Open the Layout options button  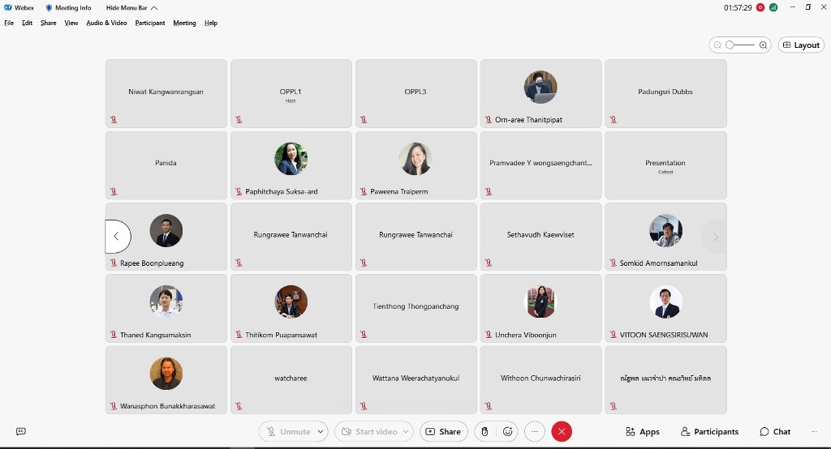[x=801, y=45]
